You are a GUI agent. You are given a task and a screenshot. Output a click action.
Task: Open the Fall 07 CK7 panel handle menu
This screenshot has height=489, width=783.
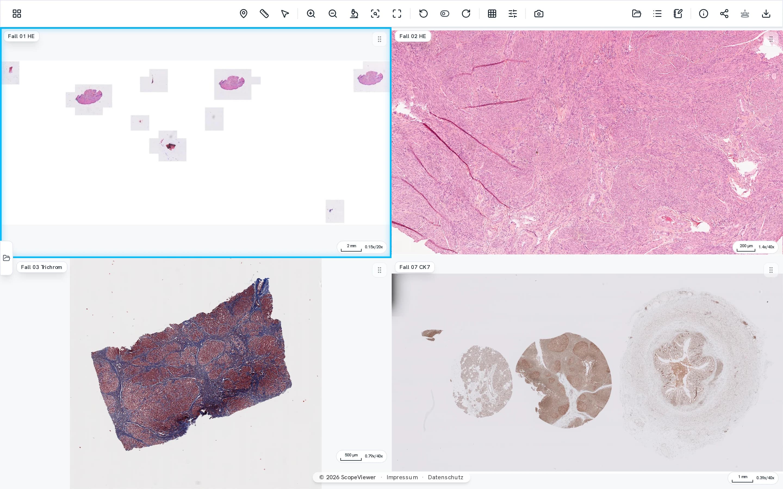pyautogui.click(x=771, y=270)
